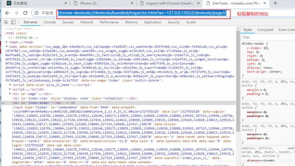
Task: Toggle the device toolbar icon
Action: point(13,22)
